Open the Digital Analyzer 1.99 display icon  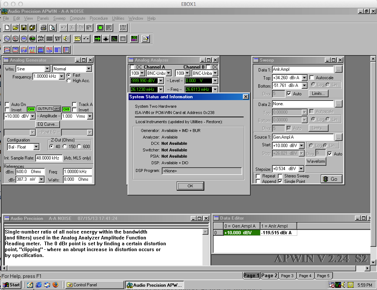click(x=32, y=38)
